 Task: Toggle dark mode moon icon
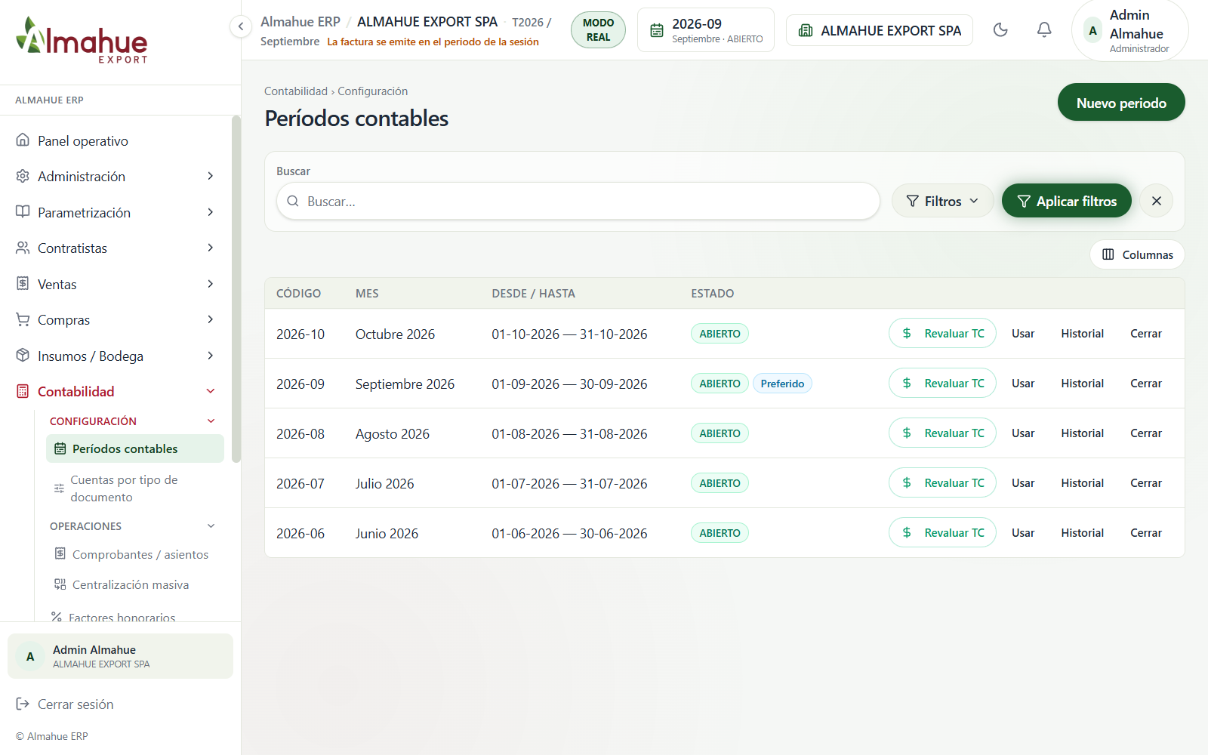pyautogui.click(x=1000, y=29)
